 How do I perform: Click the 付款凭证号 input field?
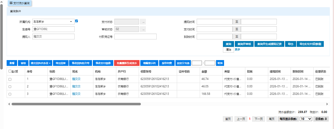tap(135, 37)
